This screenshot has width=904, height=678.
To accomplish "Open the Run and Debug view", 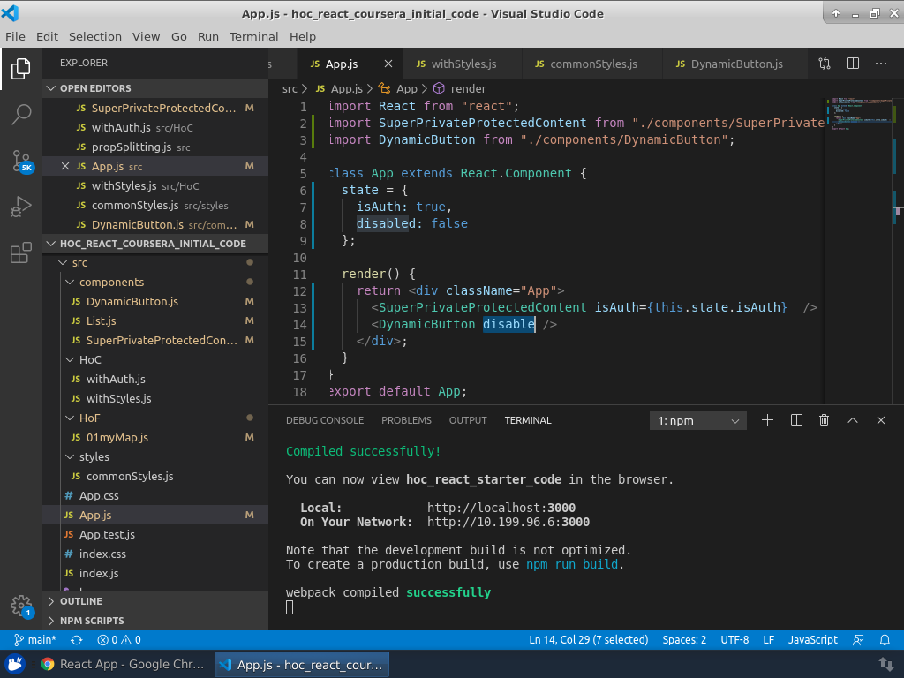I will click(x=21, y=207).
